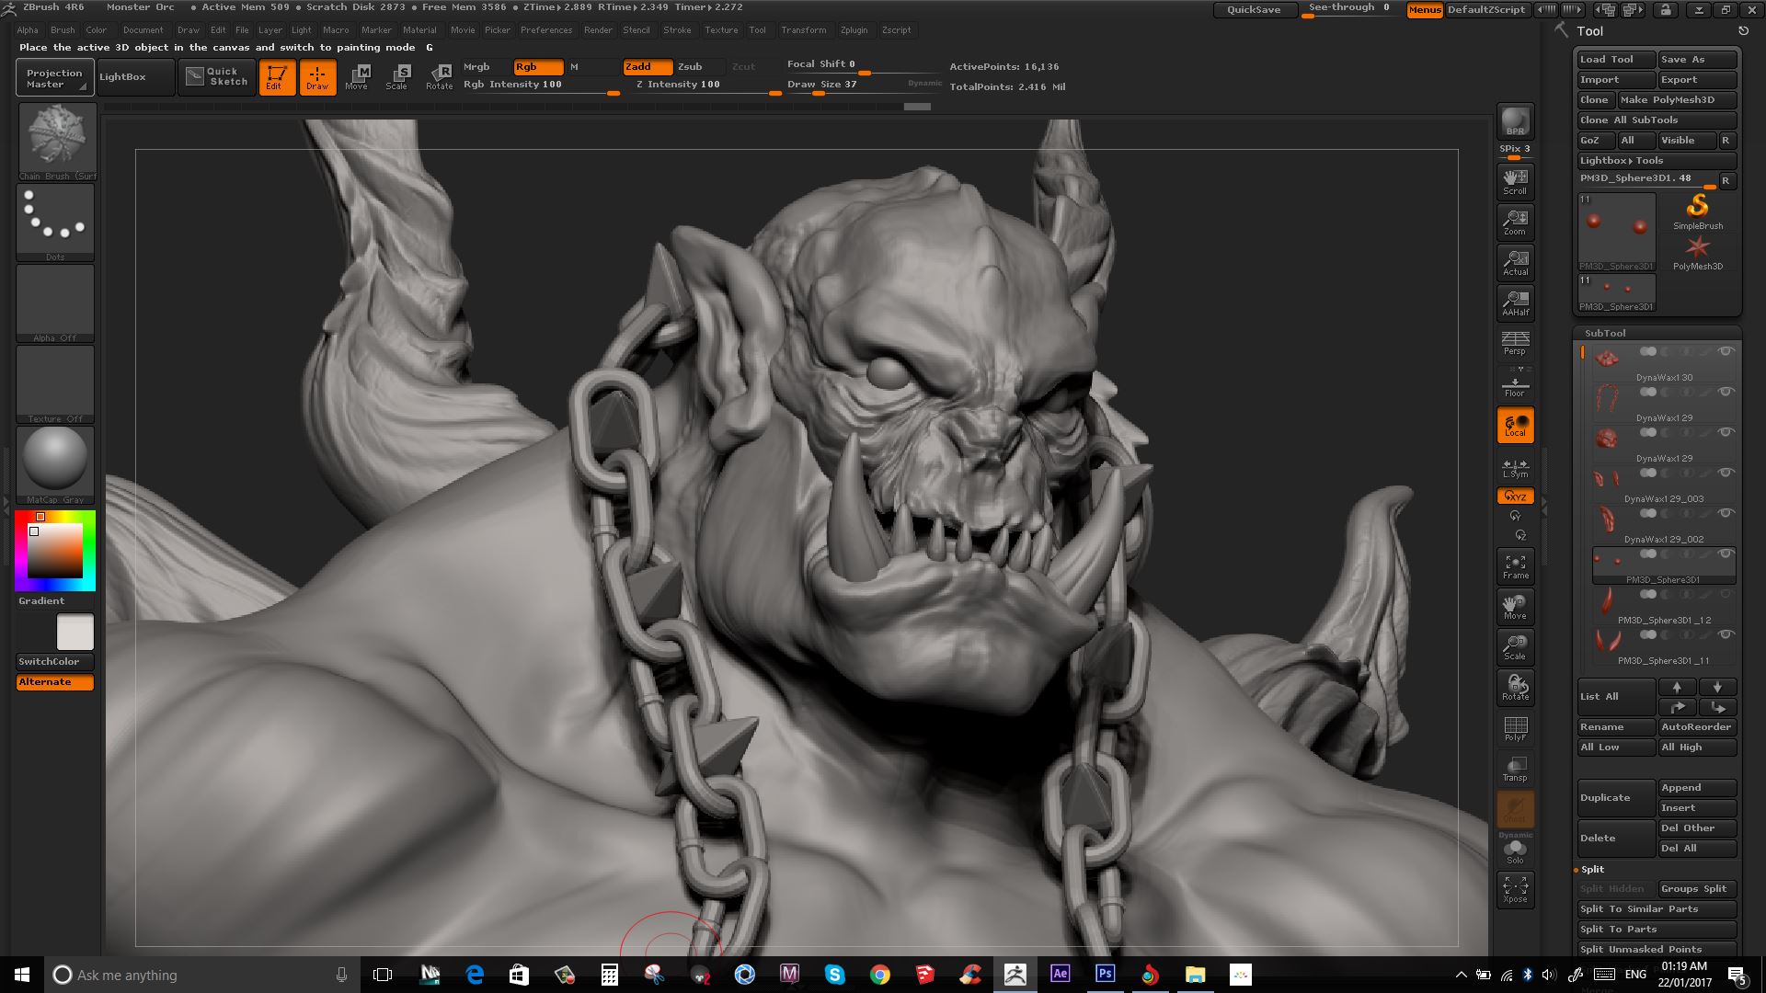Screen dimensions: 1766x993
Task: Expand the Split section
Action: [x=1593, y=869]
